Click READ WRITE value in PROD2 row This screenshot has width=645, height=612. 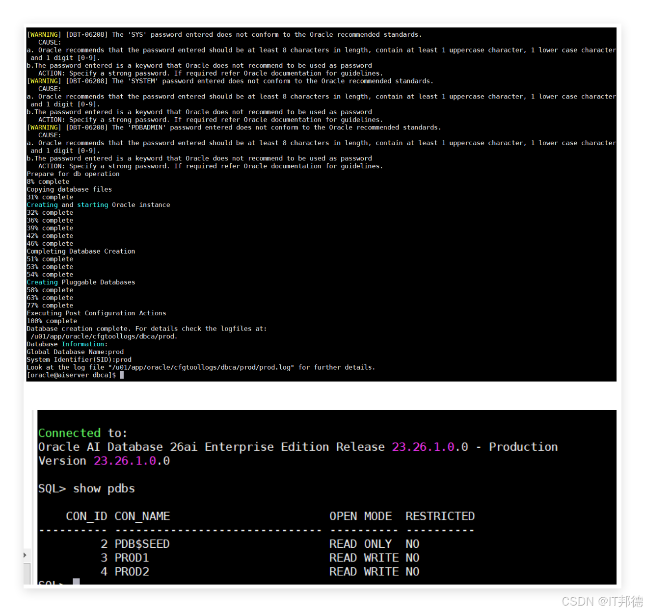(364, 572)
